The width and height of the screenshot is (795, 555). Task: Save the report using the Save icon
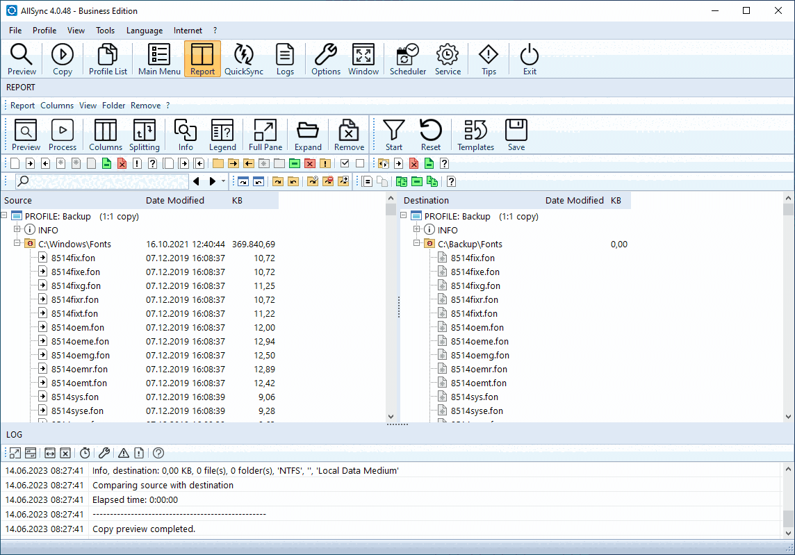tap(516, 133)
